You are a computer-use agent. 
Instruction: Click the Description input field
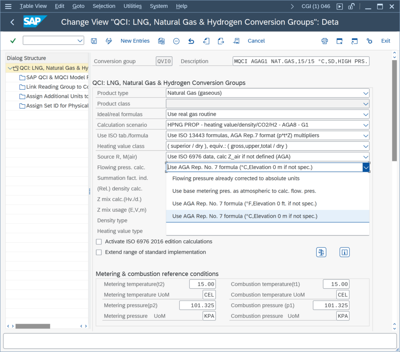click(301, 61)
